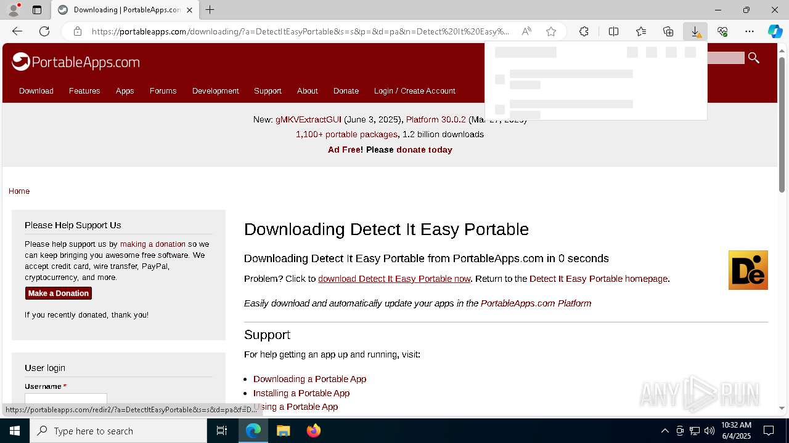Open the Support menu item
The height and width of the screenshot is (443, 789).
(x=268, y=90)
